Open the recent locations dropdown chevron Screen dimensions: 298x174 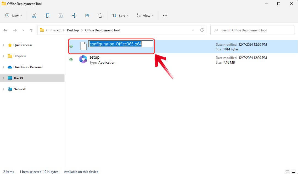click(23, 30)
